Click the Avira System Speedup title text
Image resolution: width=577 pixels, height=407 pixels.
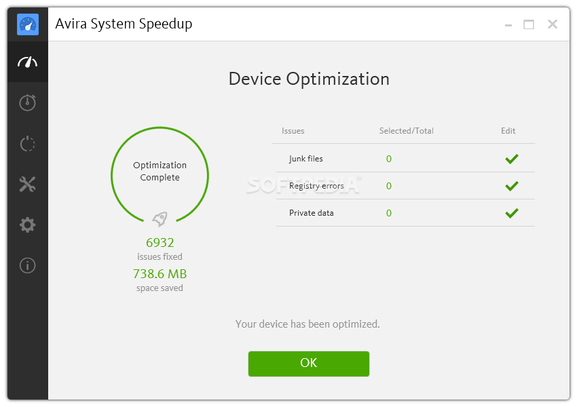[124, 24]
